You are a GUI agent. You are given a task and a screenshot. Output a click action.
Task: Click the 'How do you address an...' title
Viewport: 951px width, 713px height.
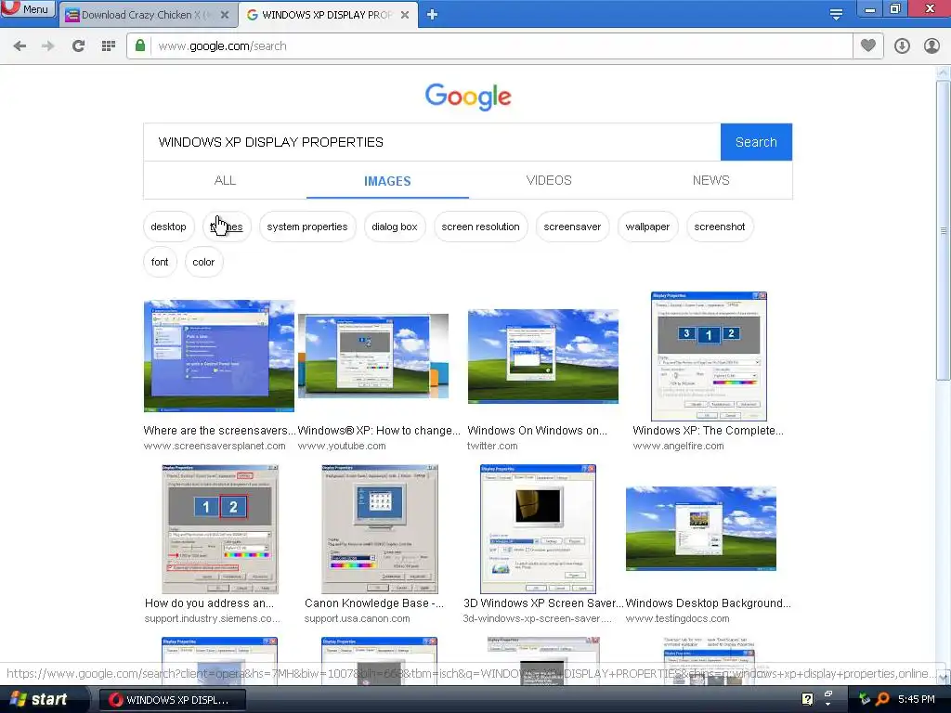click(x=209, y=603)
